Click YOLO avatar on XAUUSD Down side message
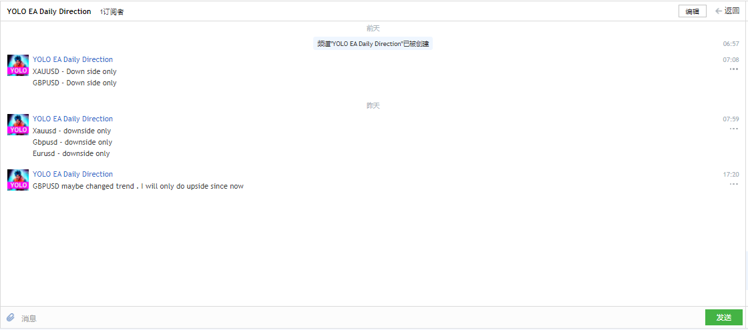Screen dimensions: 748x330 tap(18, 65)
